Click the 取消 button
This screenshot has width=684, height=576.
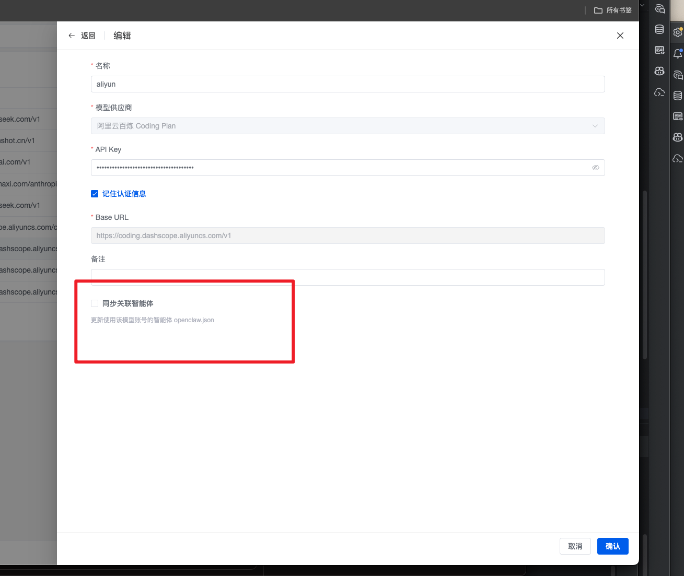tap(575, 546)
